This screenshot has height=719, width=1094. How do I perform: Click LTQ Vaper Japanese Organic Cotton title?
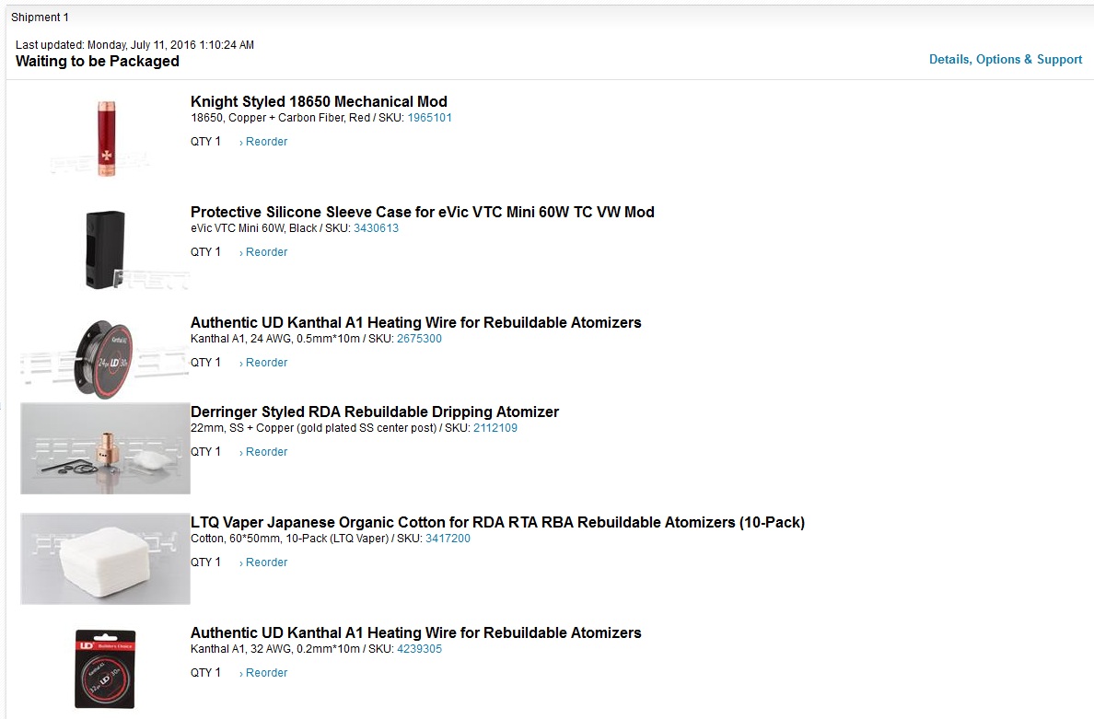[497, 522]
